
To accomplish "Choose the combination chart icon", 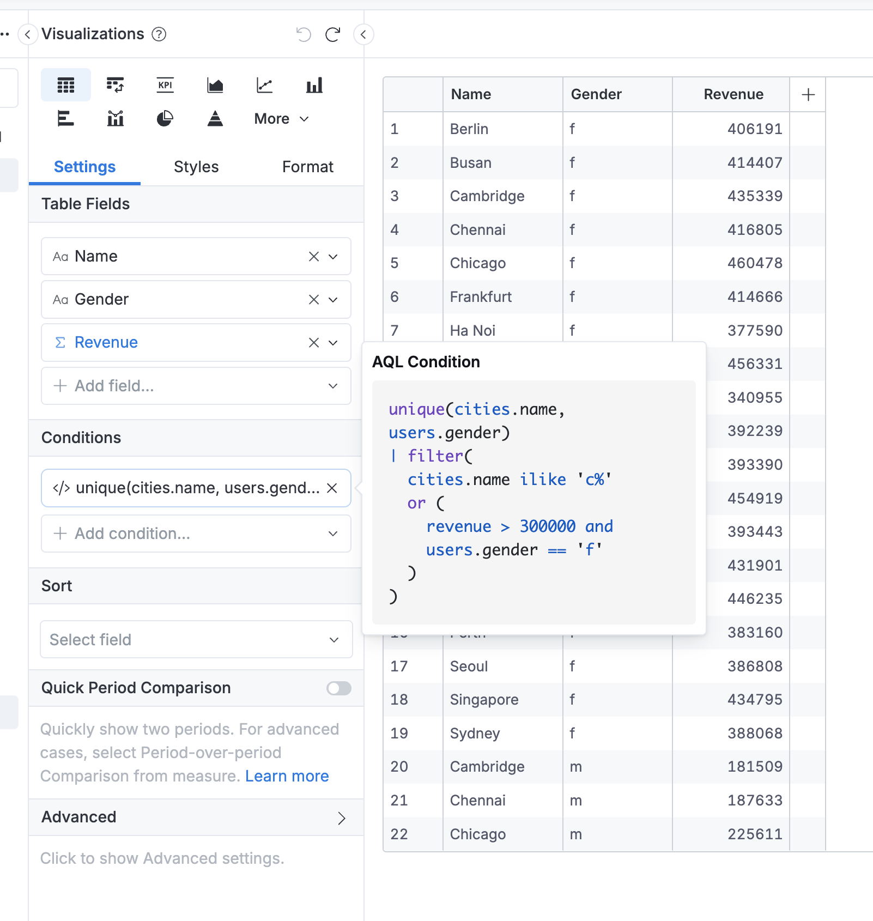I will (115, 118).
